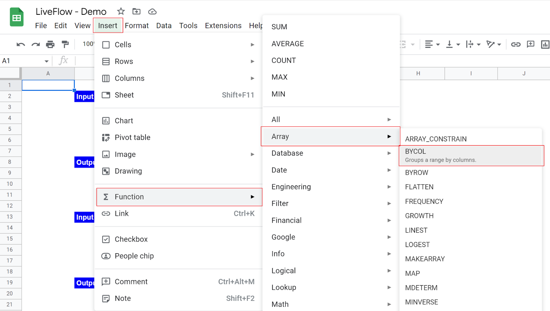Redo the last action
Screen dimensions: 550x311
35,44
